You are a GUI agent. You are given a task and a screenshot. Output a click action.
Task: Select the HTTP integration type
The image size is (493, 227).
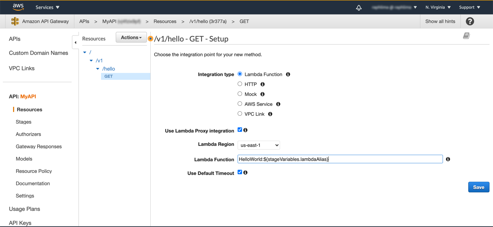click(x=240, y=84)
